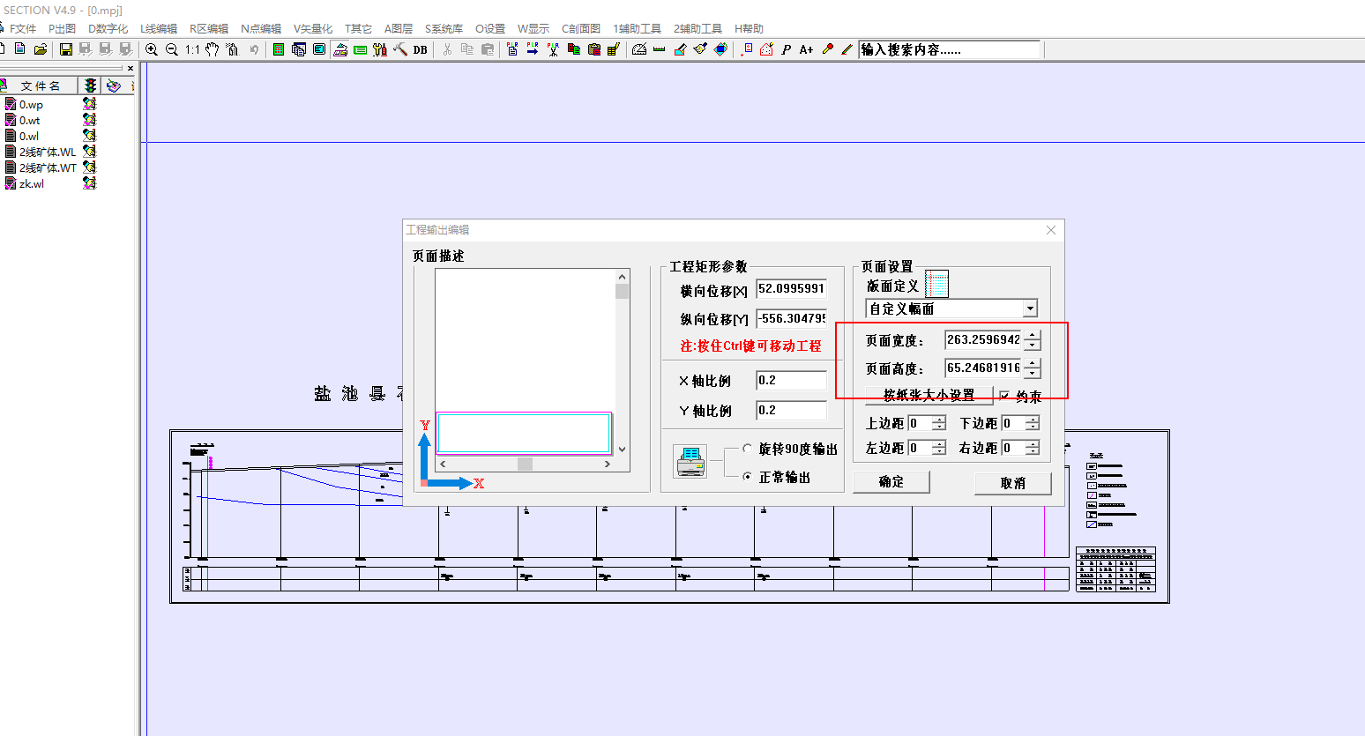The width and height of the screenshot is (1365, 736).
Task: Click the edit pencil icon for zk.wl
Action: click(89, 183)
